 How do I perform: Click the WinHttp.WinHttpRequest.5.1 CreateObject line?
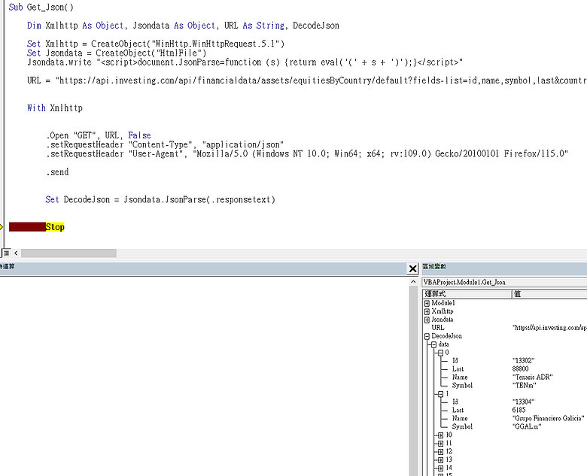[156, 44]
